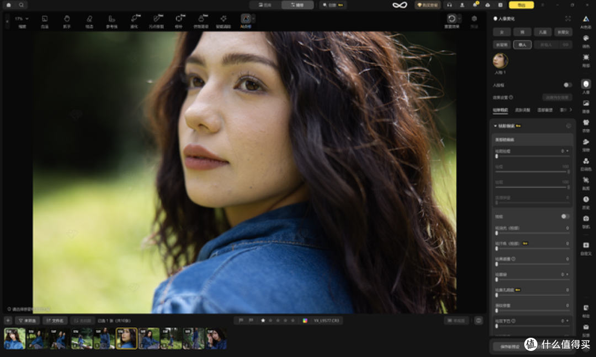Open the 创意 New mode tab
Image resolution: width=596 pixels, height=357 pixels.
click(x=333, y=5)
